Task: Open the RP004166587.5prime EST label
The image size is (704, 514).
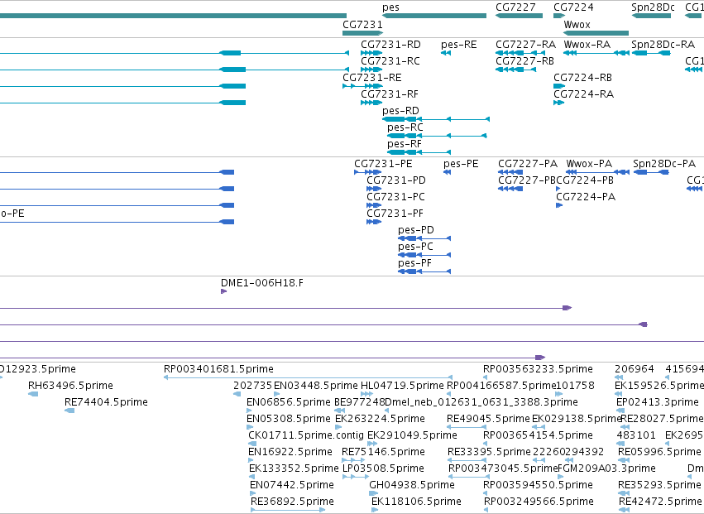Action: 501,386
